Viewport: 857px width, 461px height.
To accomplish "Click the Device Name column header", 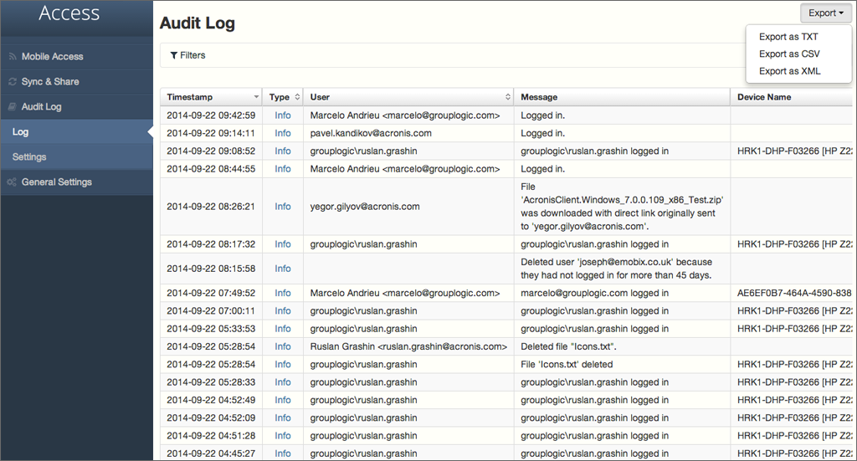I will tap(763, 98).
